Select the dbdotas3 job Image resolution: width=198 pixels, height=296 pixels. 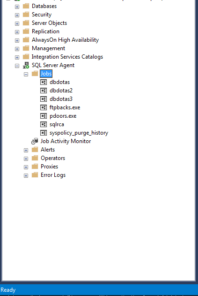point(61,99)
